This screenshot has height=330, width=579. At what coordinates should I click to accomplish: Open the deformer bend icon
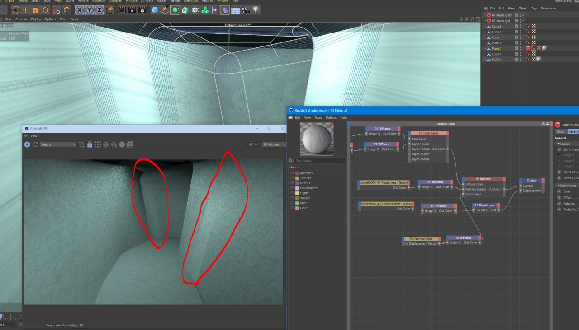pos(225,10)
